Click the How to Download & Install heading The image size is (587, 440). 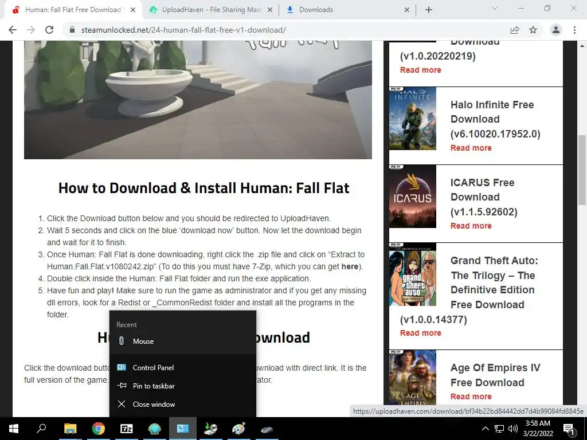(x=204, y=188)
